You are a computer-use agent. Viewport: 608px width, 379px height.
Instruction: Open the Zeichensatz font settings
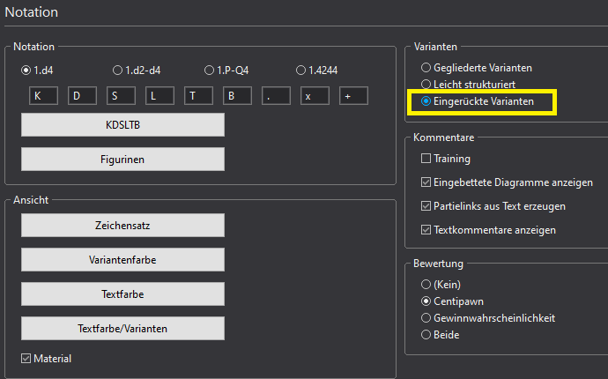click(122, 225)
